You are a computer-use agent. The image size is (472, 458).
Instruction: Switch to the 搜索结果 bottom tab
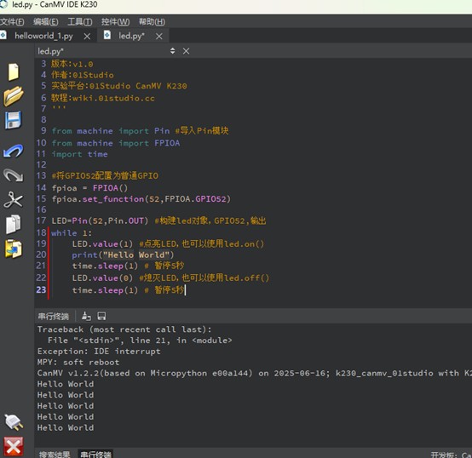coord(55,454)
